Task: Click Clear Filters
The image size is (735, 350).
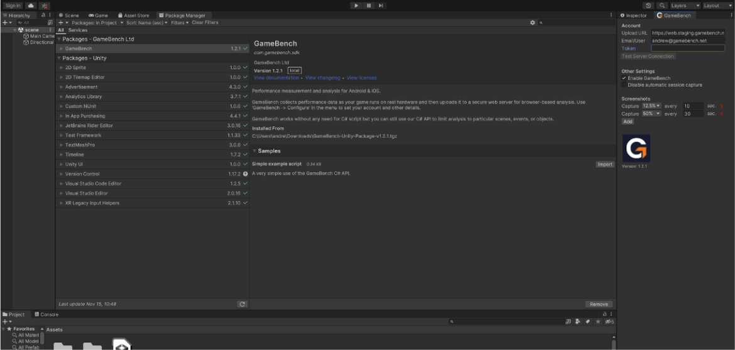Action: coord(205,23)
